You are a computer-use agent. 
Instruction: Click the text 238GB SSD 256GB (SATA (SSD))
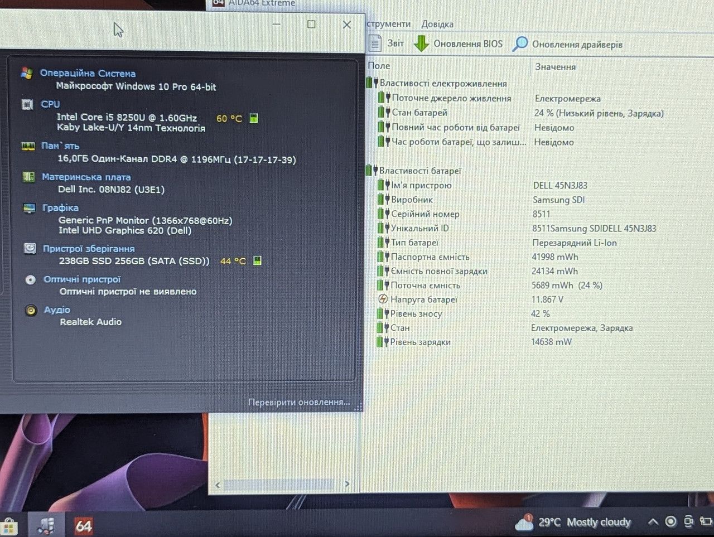tap(134, 261)
